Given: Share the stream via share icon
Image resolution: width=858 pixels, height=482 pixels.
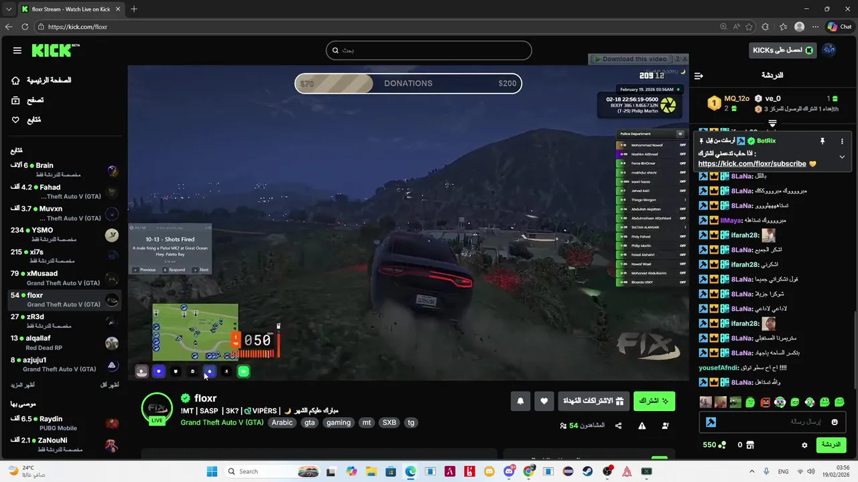Looking at the screenshot, I should [618, 426].
